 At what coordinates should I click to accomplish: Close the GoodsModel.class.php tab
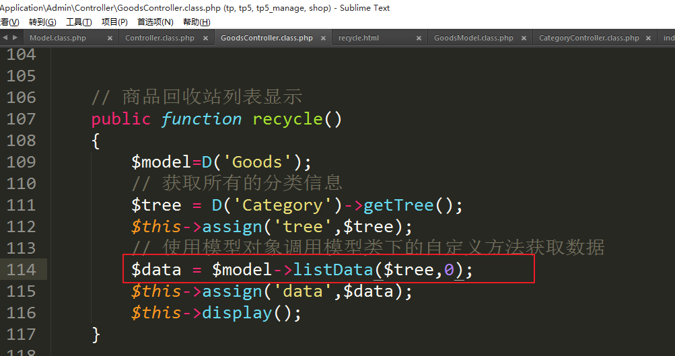click(x=524, y=38)
